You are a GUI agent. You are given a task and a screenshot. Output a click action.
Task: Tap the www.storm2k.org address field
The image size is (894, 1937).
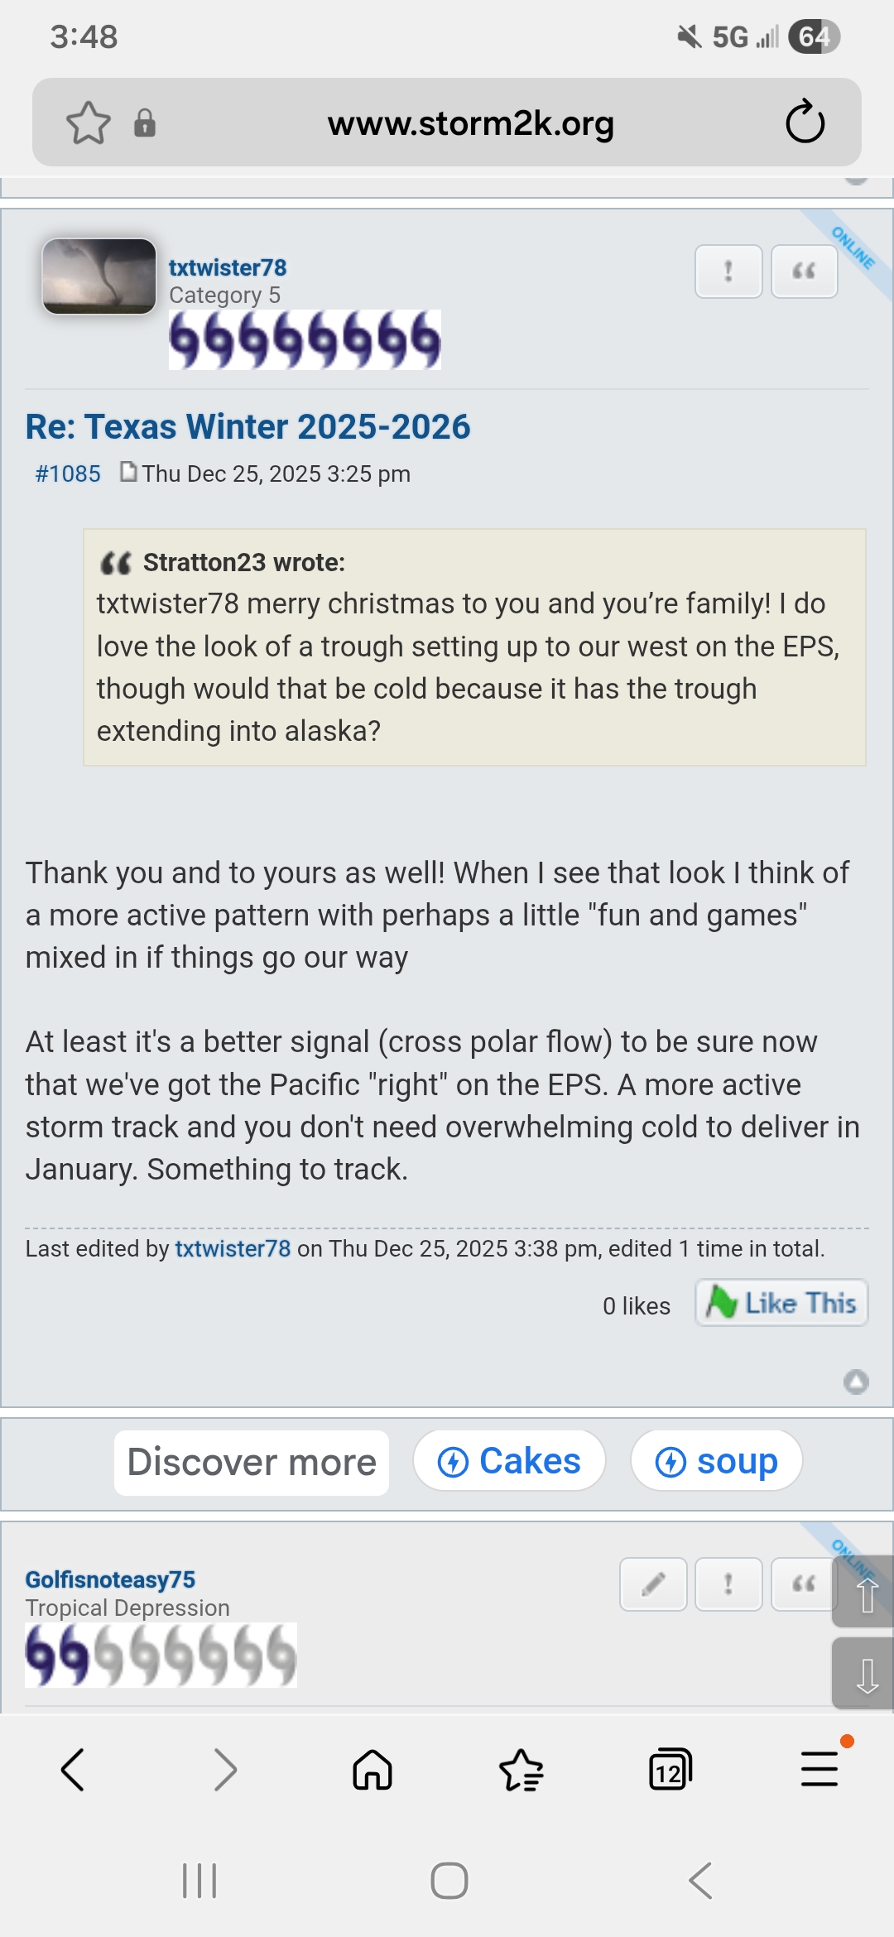[470, 123]
